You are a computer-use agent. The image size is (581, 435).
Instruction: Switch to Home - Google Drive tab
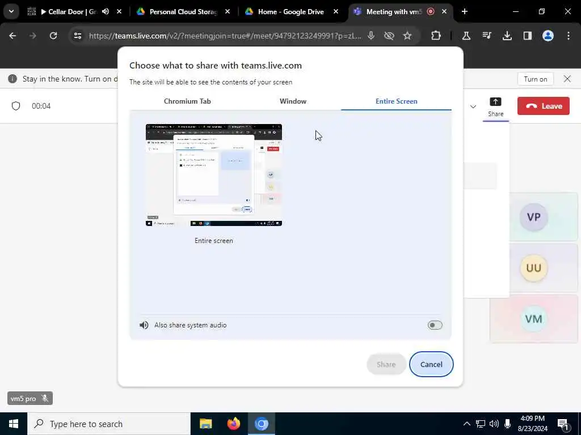291,12
